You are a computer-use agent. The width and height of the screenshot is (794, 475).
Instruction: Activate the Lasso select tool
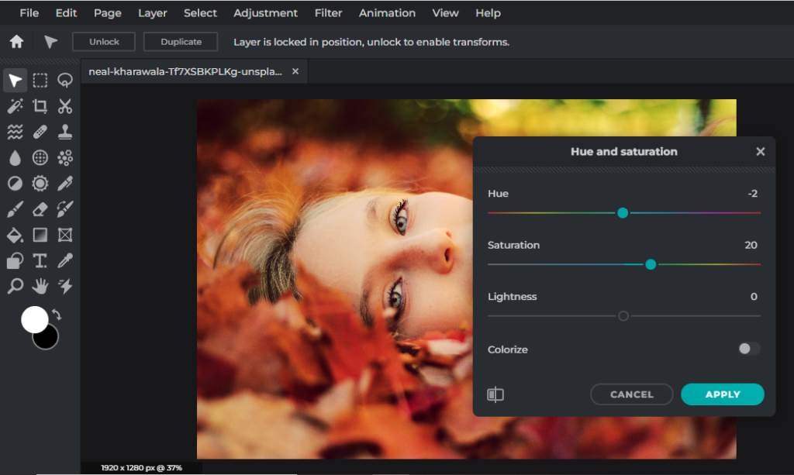pos(65,81)
